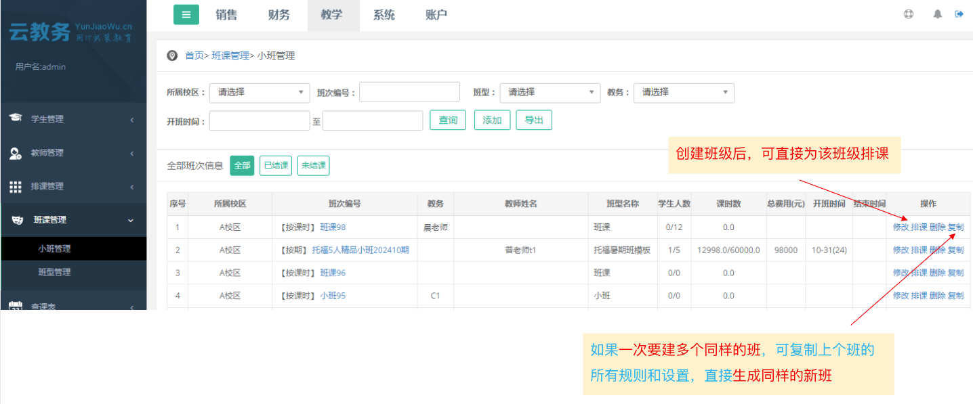Viewport: 973px width, 404px height.
Task: Open the 所属校区 dropdown
Action: (260, 93)
